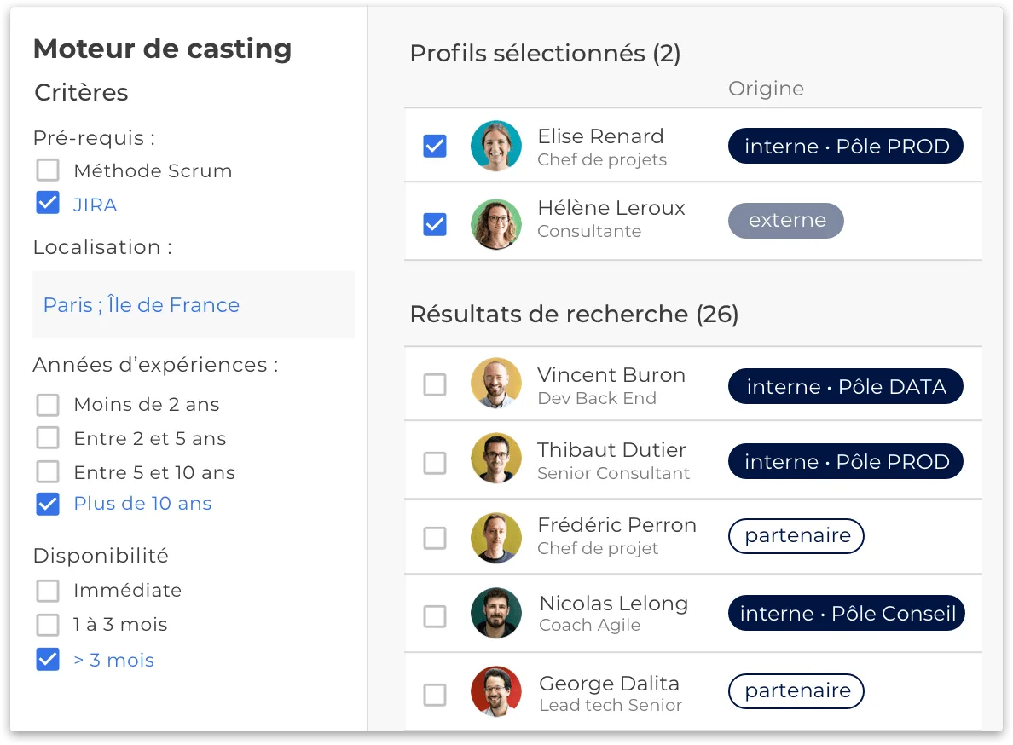Enable the 1 à 3 mois checkbox

pyautogui.click(x=48, y=625)
